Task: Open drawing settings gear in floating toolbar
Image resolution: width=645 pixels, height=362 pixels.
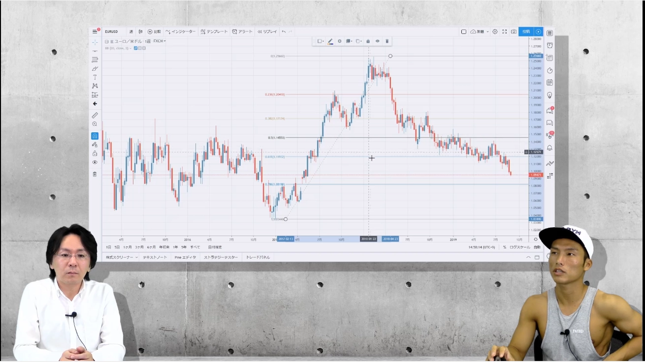Action: click(x=339, y=41)
